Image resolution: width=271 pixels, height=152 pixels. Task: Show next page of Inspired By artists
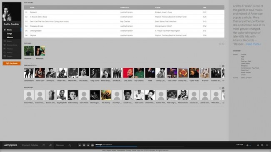pyautogui.click(x=223, y=88)
